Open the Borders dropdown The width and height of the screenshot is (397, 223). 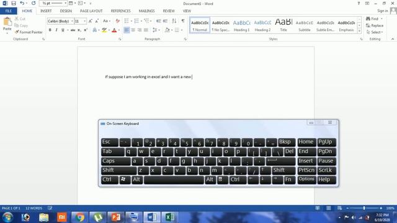182,30
